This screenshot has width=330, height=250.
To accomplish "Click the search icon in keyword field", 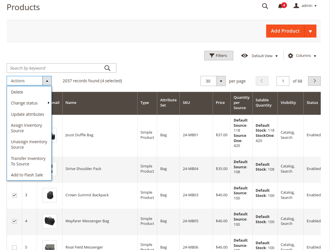I will tap(107, 68).
